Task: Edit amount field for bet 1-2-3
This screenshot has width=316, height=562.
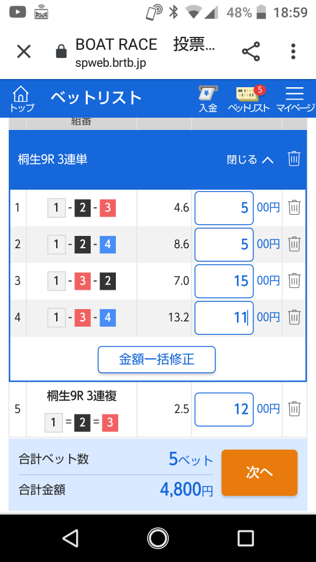Action: click(224, 208)
